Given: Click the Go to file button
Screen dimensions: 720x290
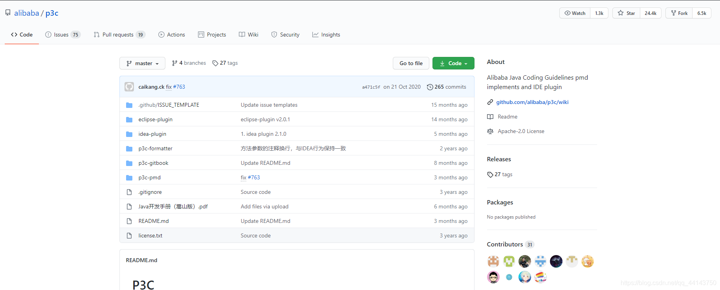Looking at the screenshot, I should click(411, 63).
